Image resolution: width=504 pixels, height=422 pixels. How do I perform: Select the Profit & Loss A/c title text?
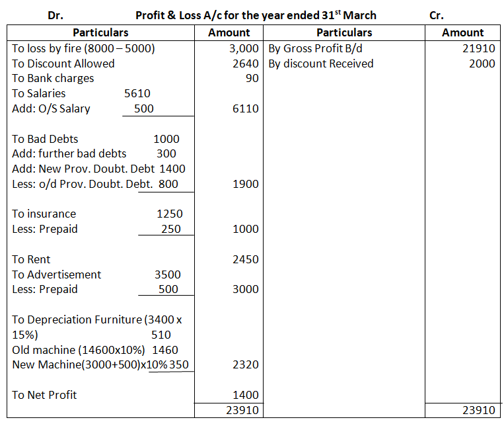coord(256,16)
